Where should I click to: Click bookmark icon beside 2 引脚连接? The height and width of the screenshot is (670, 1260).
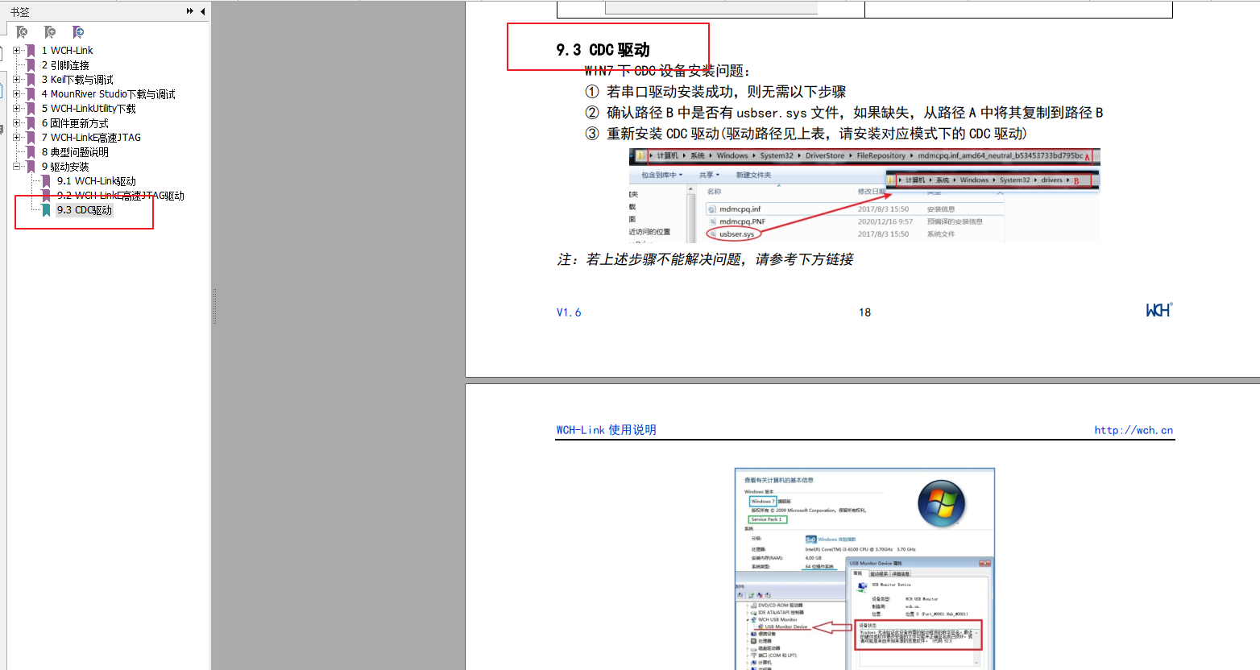[31, 65]
